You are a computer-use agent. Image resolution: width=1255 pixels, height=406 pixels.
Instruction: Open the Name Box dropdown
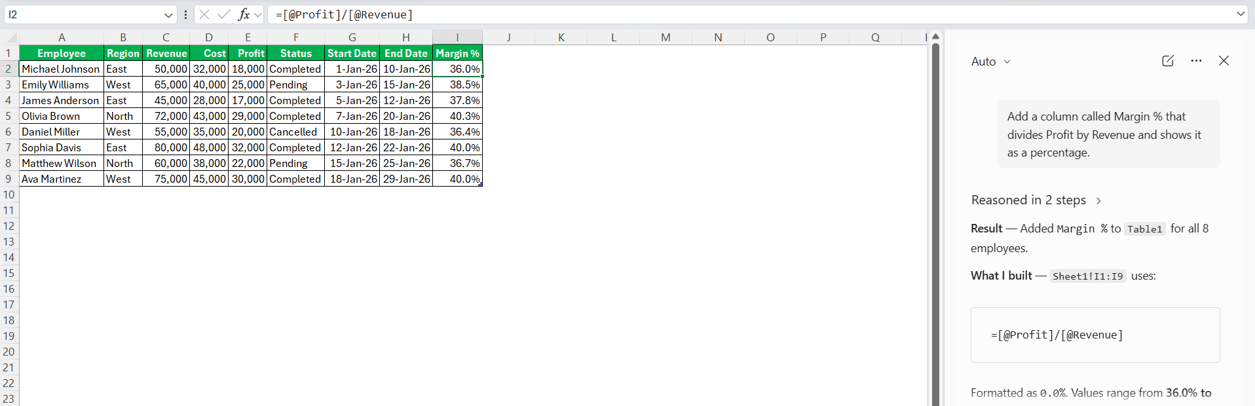[x=168, y=15]
